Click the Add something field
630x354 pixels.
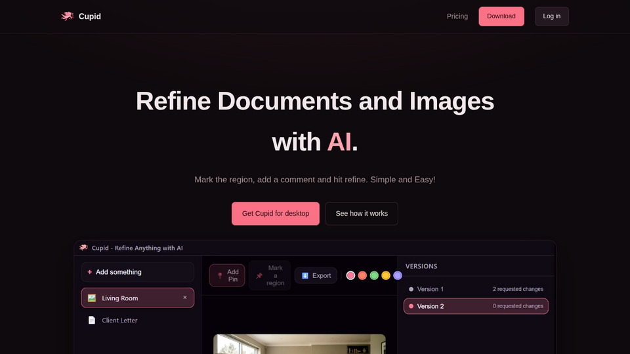tap(137, 272)
